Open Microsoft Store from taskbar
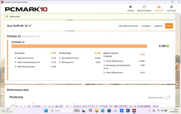This screenshot has width=181, height=114. coord(109,111)
